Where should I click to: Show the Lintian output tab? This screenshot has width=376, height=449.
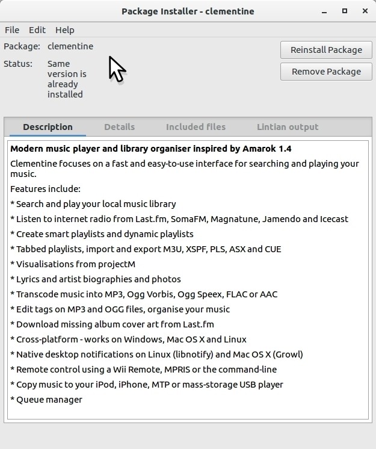[x=288, y=127]
